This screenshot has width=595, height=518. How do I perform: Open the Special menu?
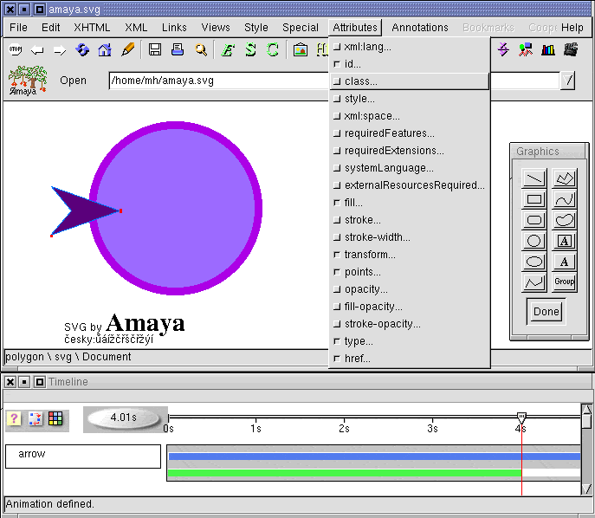click(x=301, y=28)
